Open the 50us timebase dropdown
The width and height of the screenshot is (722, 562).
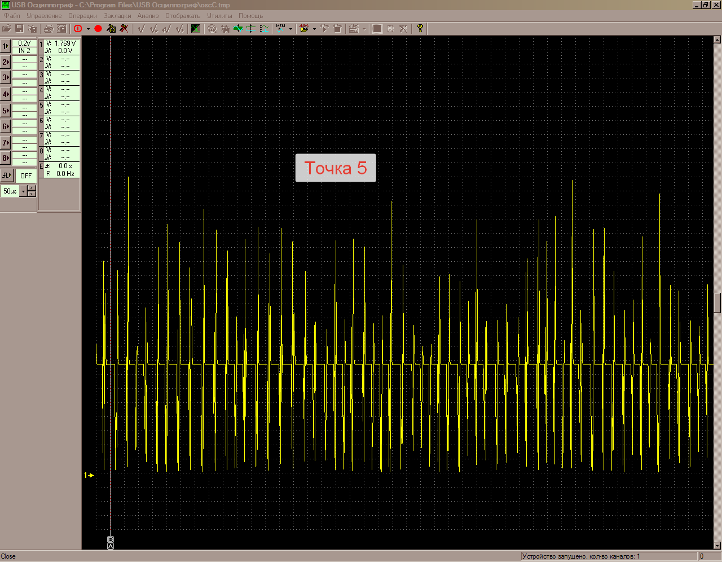pos(23,191)
